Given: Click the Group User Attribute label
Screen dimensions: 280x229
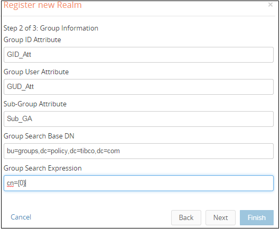Looking at the screenshot, I should (x=36, y=72).
